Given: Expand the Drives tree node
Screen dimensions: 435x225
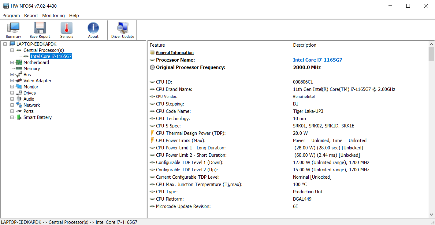Looking at the screenshot, I should [x=12, y=93].
